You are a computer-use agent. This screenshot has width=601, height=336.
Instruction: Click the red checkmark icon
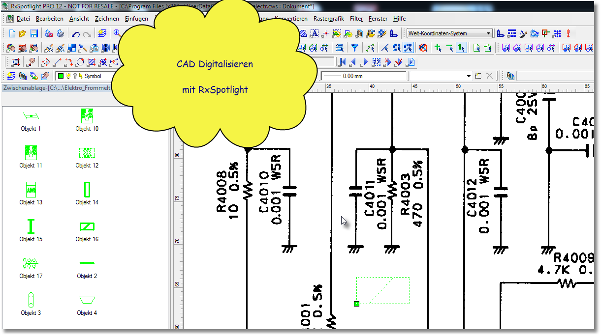pyautogui.click(x=399, y=62)
